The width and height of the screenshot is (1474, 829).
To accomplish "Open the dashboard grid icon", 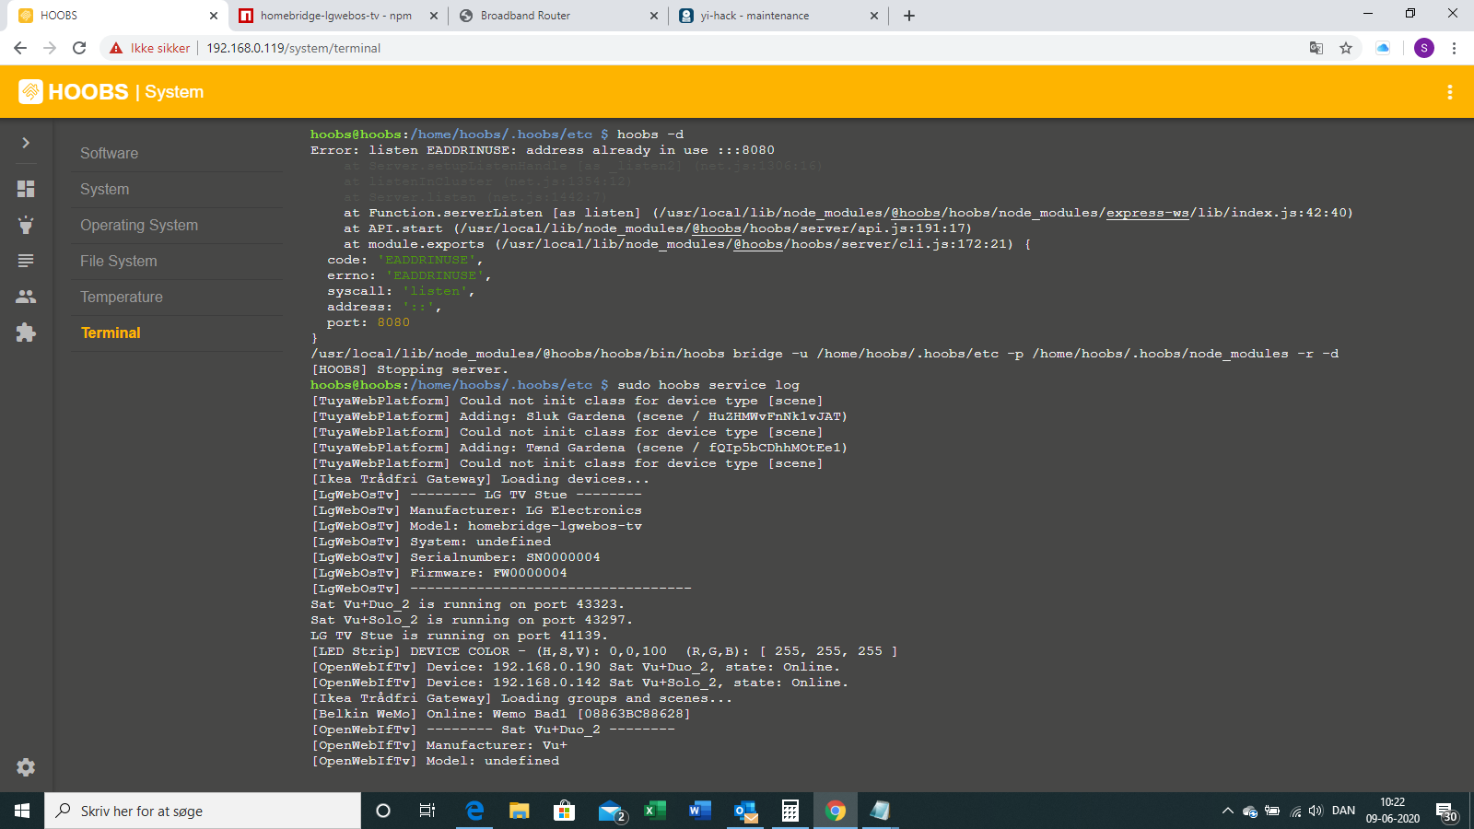I will click(x=26, y=189).
